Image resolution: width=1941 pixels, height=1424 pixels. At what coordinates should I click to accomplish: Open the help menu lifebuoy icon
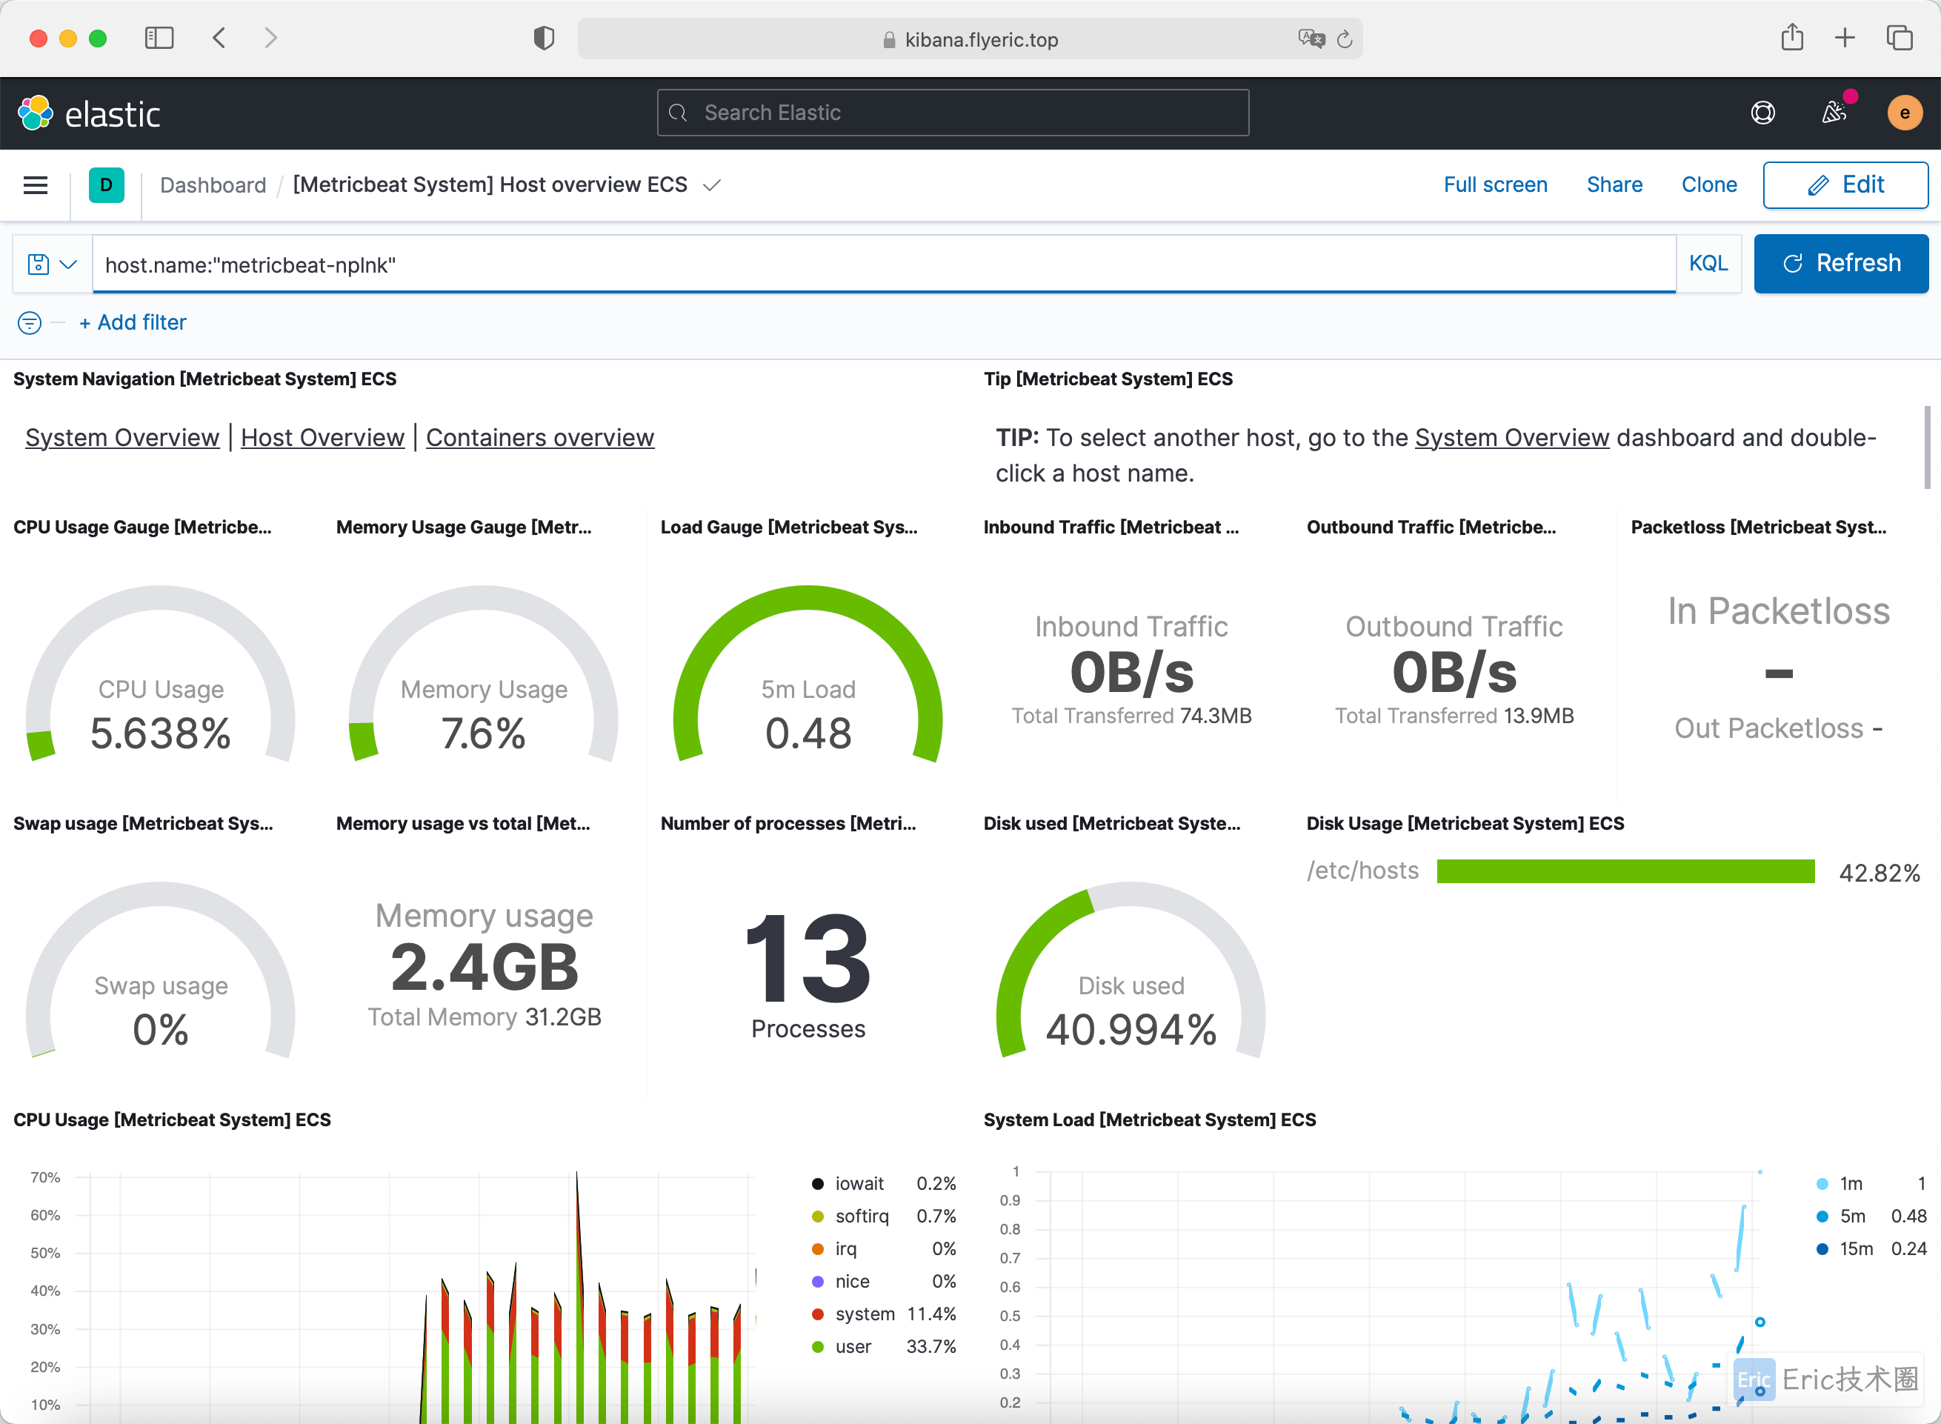(x=1762, y=113)
